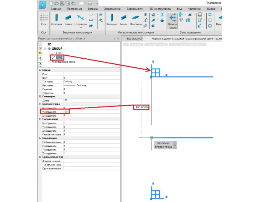
Task: Click the Print icon in quick access toolbar
Action: click(x=90, y=3)
